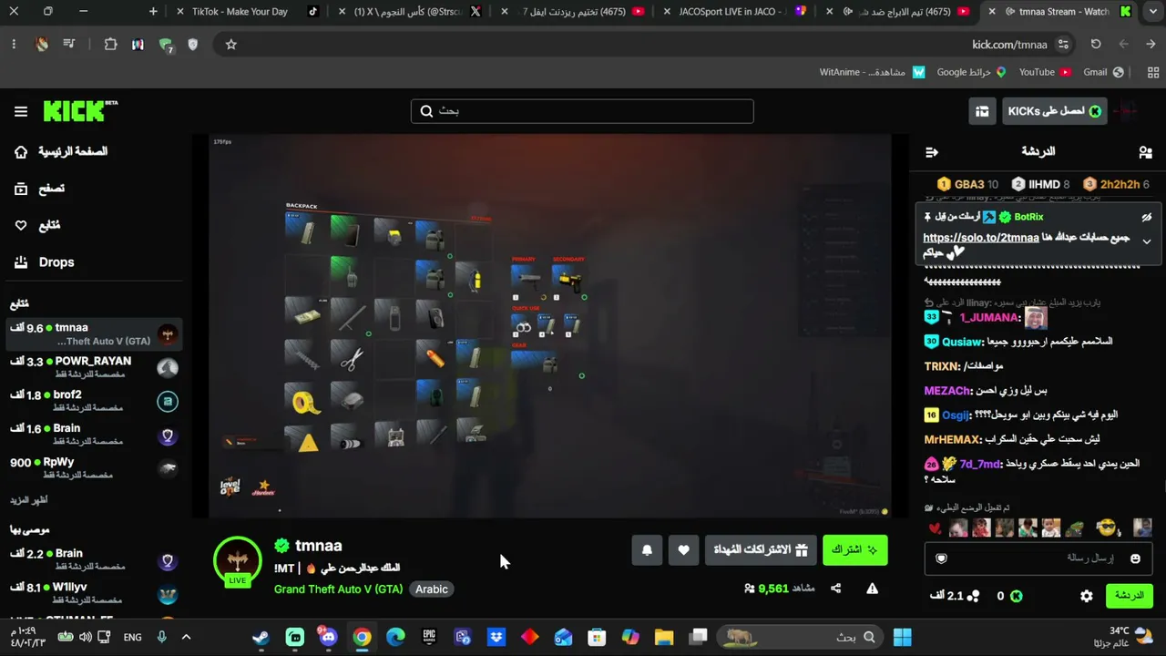The height and width of the screenshot is (656, 1166).
Task: Open Discord from the taskbar
Action: [x=328, y=638]
